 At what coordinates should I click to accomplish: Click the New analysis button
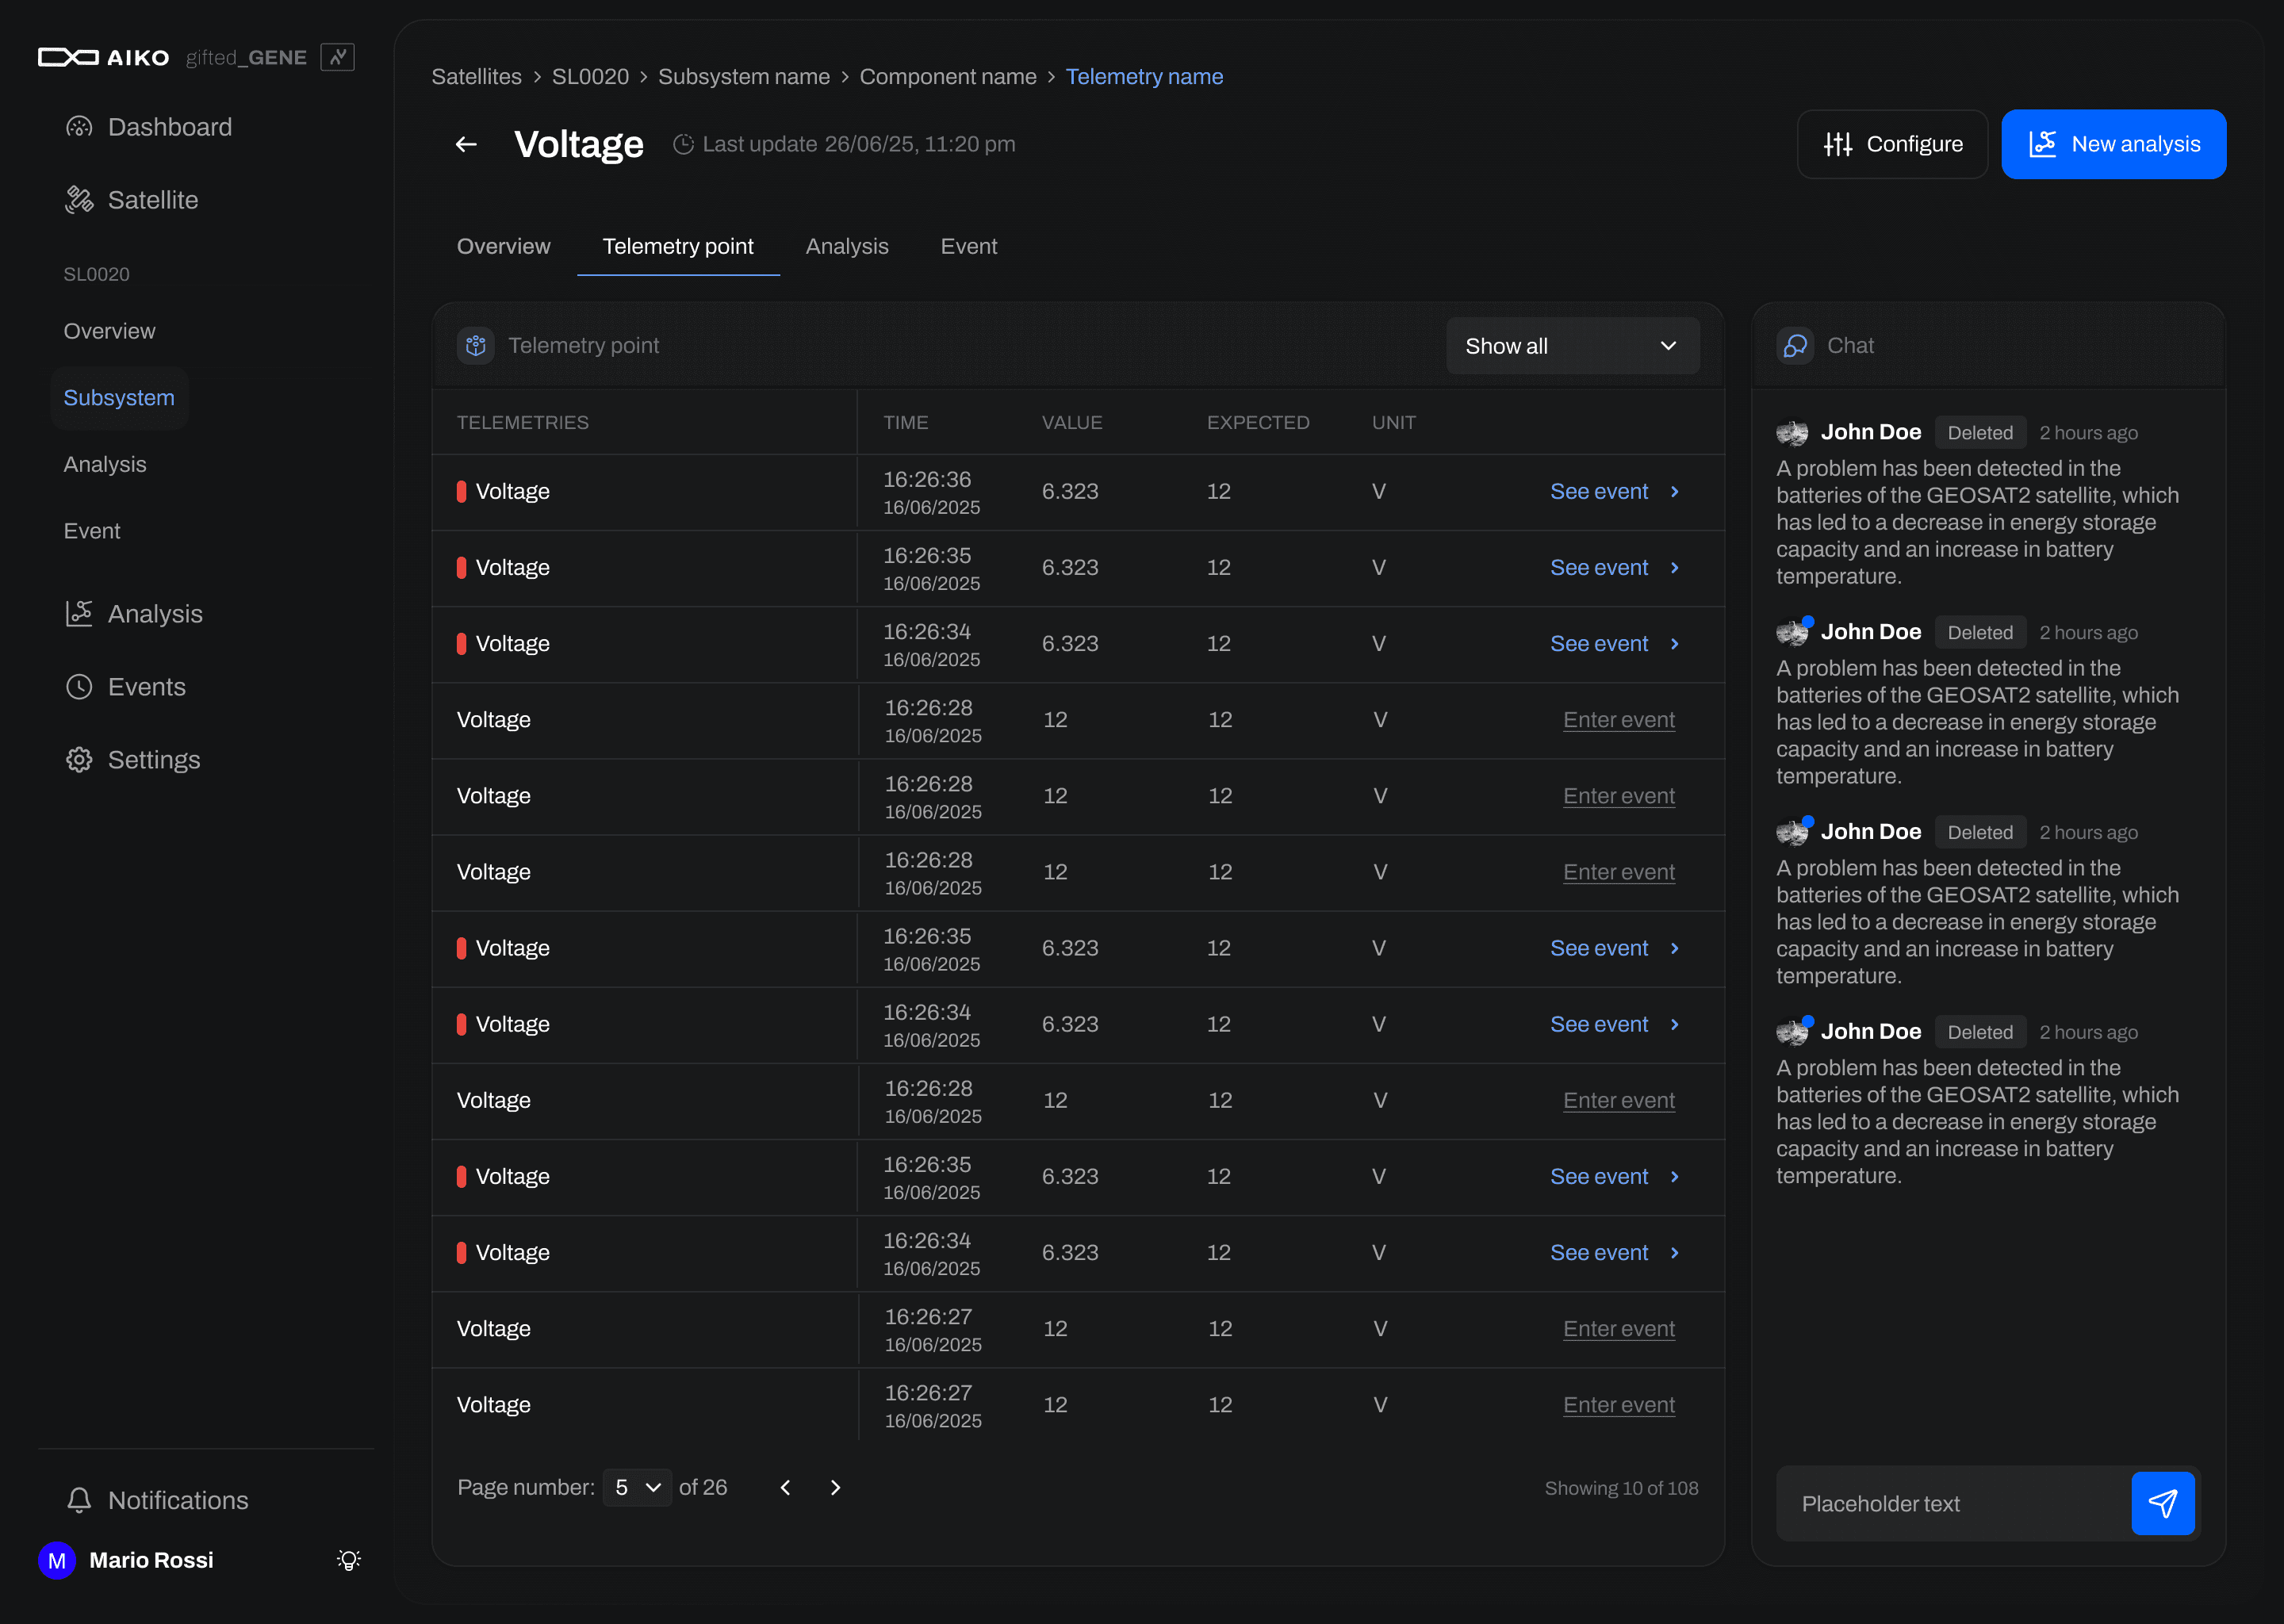click(x=2113, y=144)
